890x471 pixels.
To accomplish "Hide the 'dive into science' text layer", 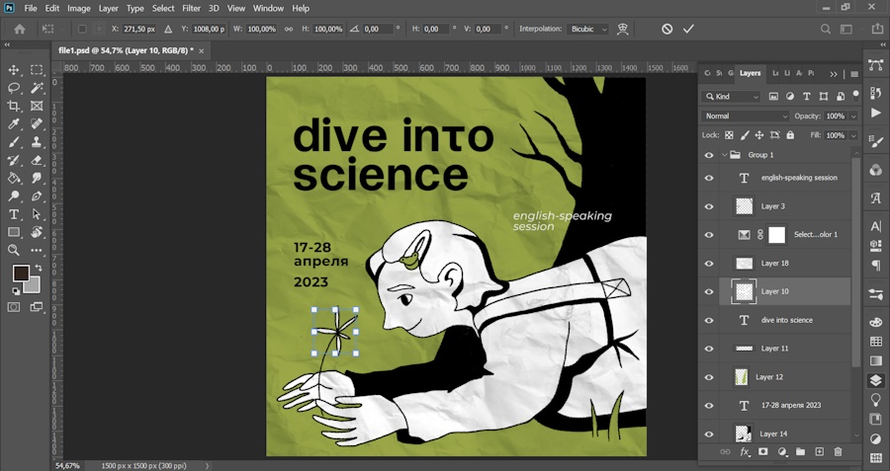I will pos(709,320).
